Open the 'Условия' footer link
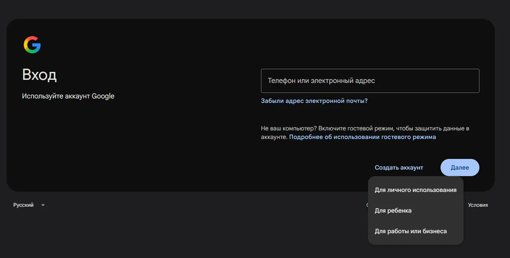 click(478, 205)
